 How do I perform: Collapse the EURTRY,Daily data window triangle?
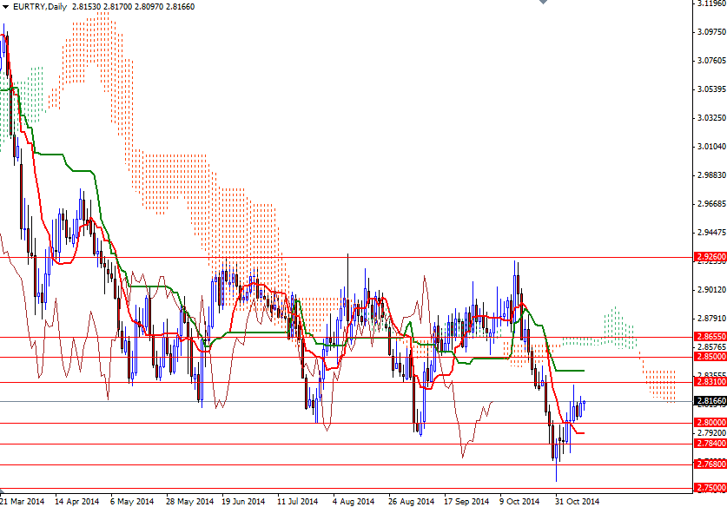pyautogui.click(x=7, y=7)
